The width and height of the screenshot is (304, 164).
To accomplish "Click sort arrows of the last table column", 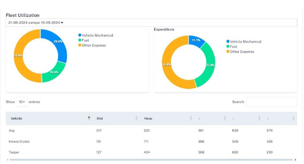I will coord(293,118).
